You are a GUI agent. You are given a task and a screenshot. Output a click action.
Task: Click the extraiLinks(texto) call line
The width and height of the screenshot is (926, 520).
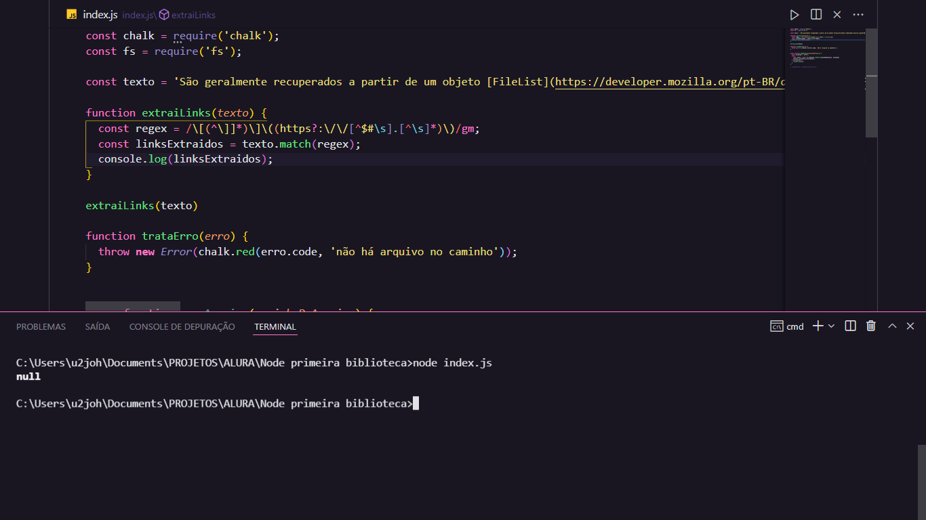(142, 205)
